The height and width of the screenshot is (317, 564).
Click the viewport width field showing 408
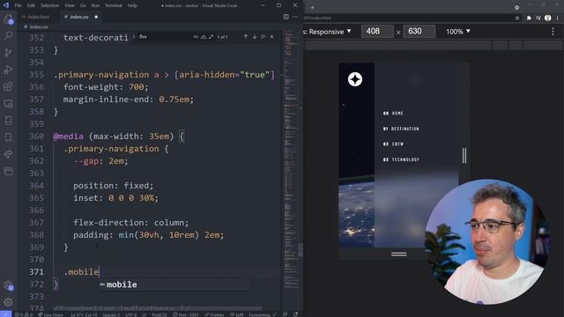tap(377, 32)
